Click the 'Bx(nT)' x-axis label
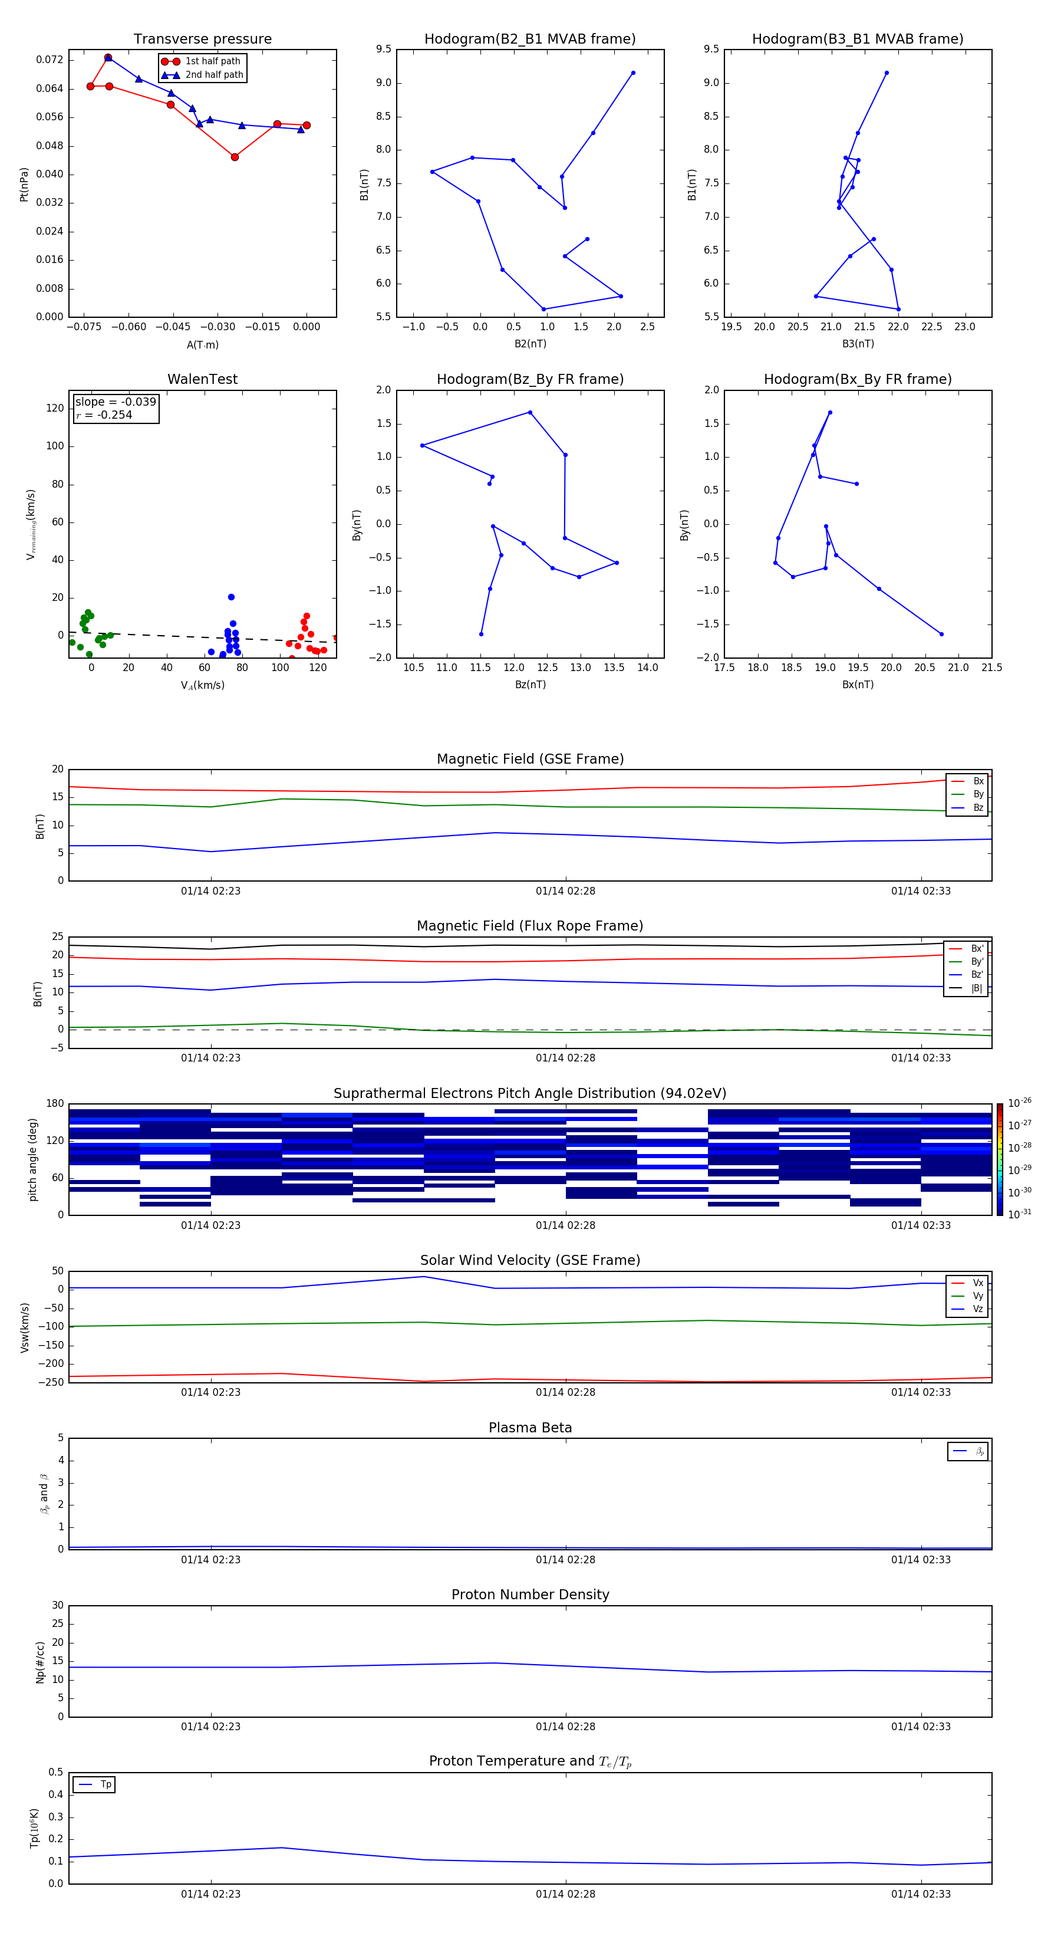This screenshot has width=1061, height=1946. (858, 685)
